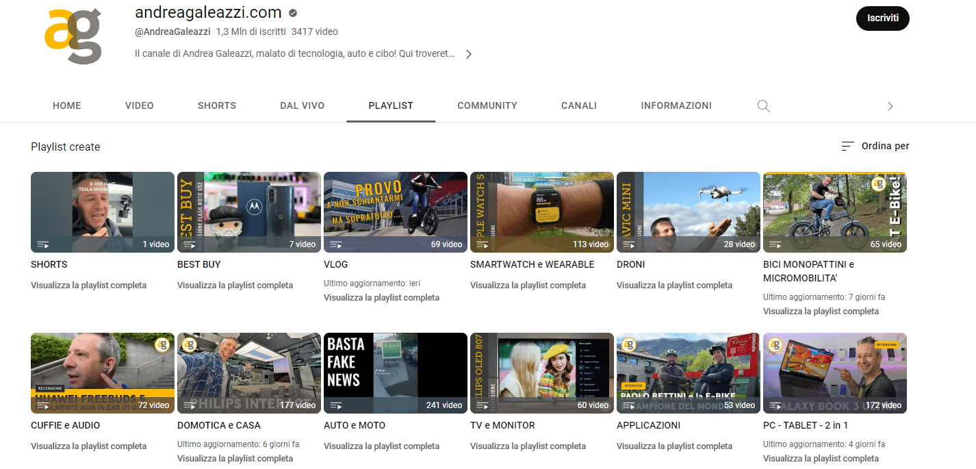Open the SHORTS tab
This screenshot has height=469, width=976.
coord(217,105)
